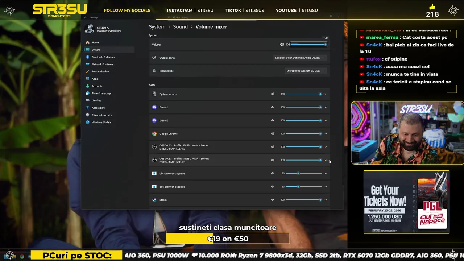The height and width of the screenshot is (261, 464).
Task: Open the Input device dropdown
Action: [306, 71]
